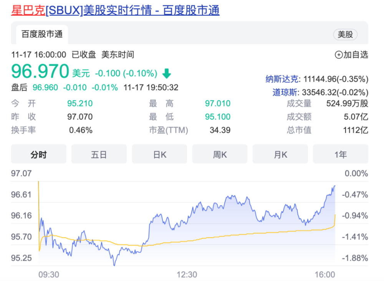Click the price change -0.100 (-0.10%)
Viewport: 384px width, 281px height.
click(126, 73)
